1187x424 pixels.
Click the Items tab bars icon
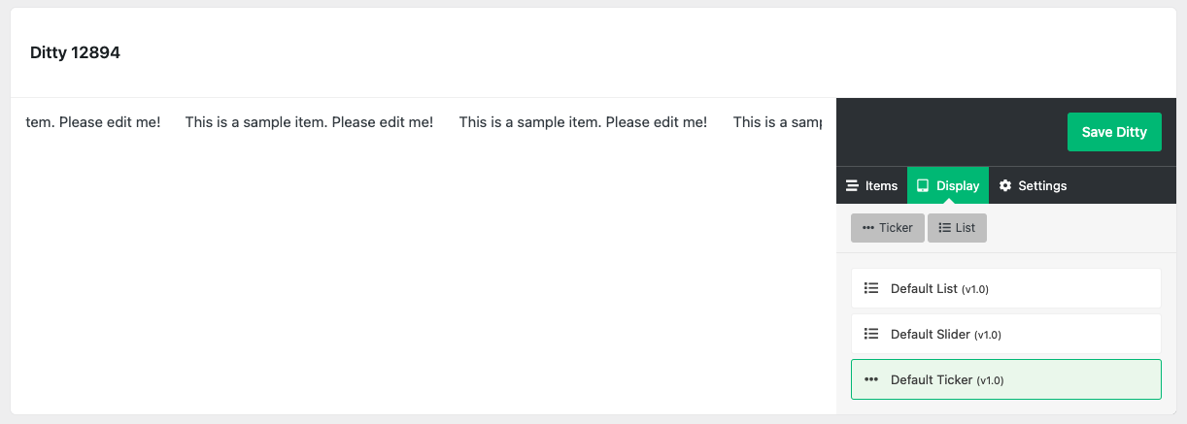tap(852, 185)
